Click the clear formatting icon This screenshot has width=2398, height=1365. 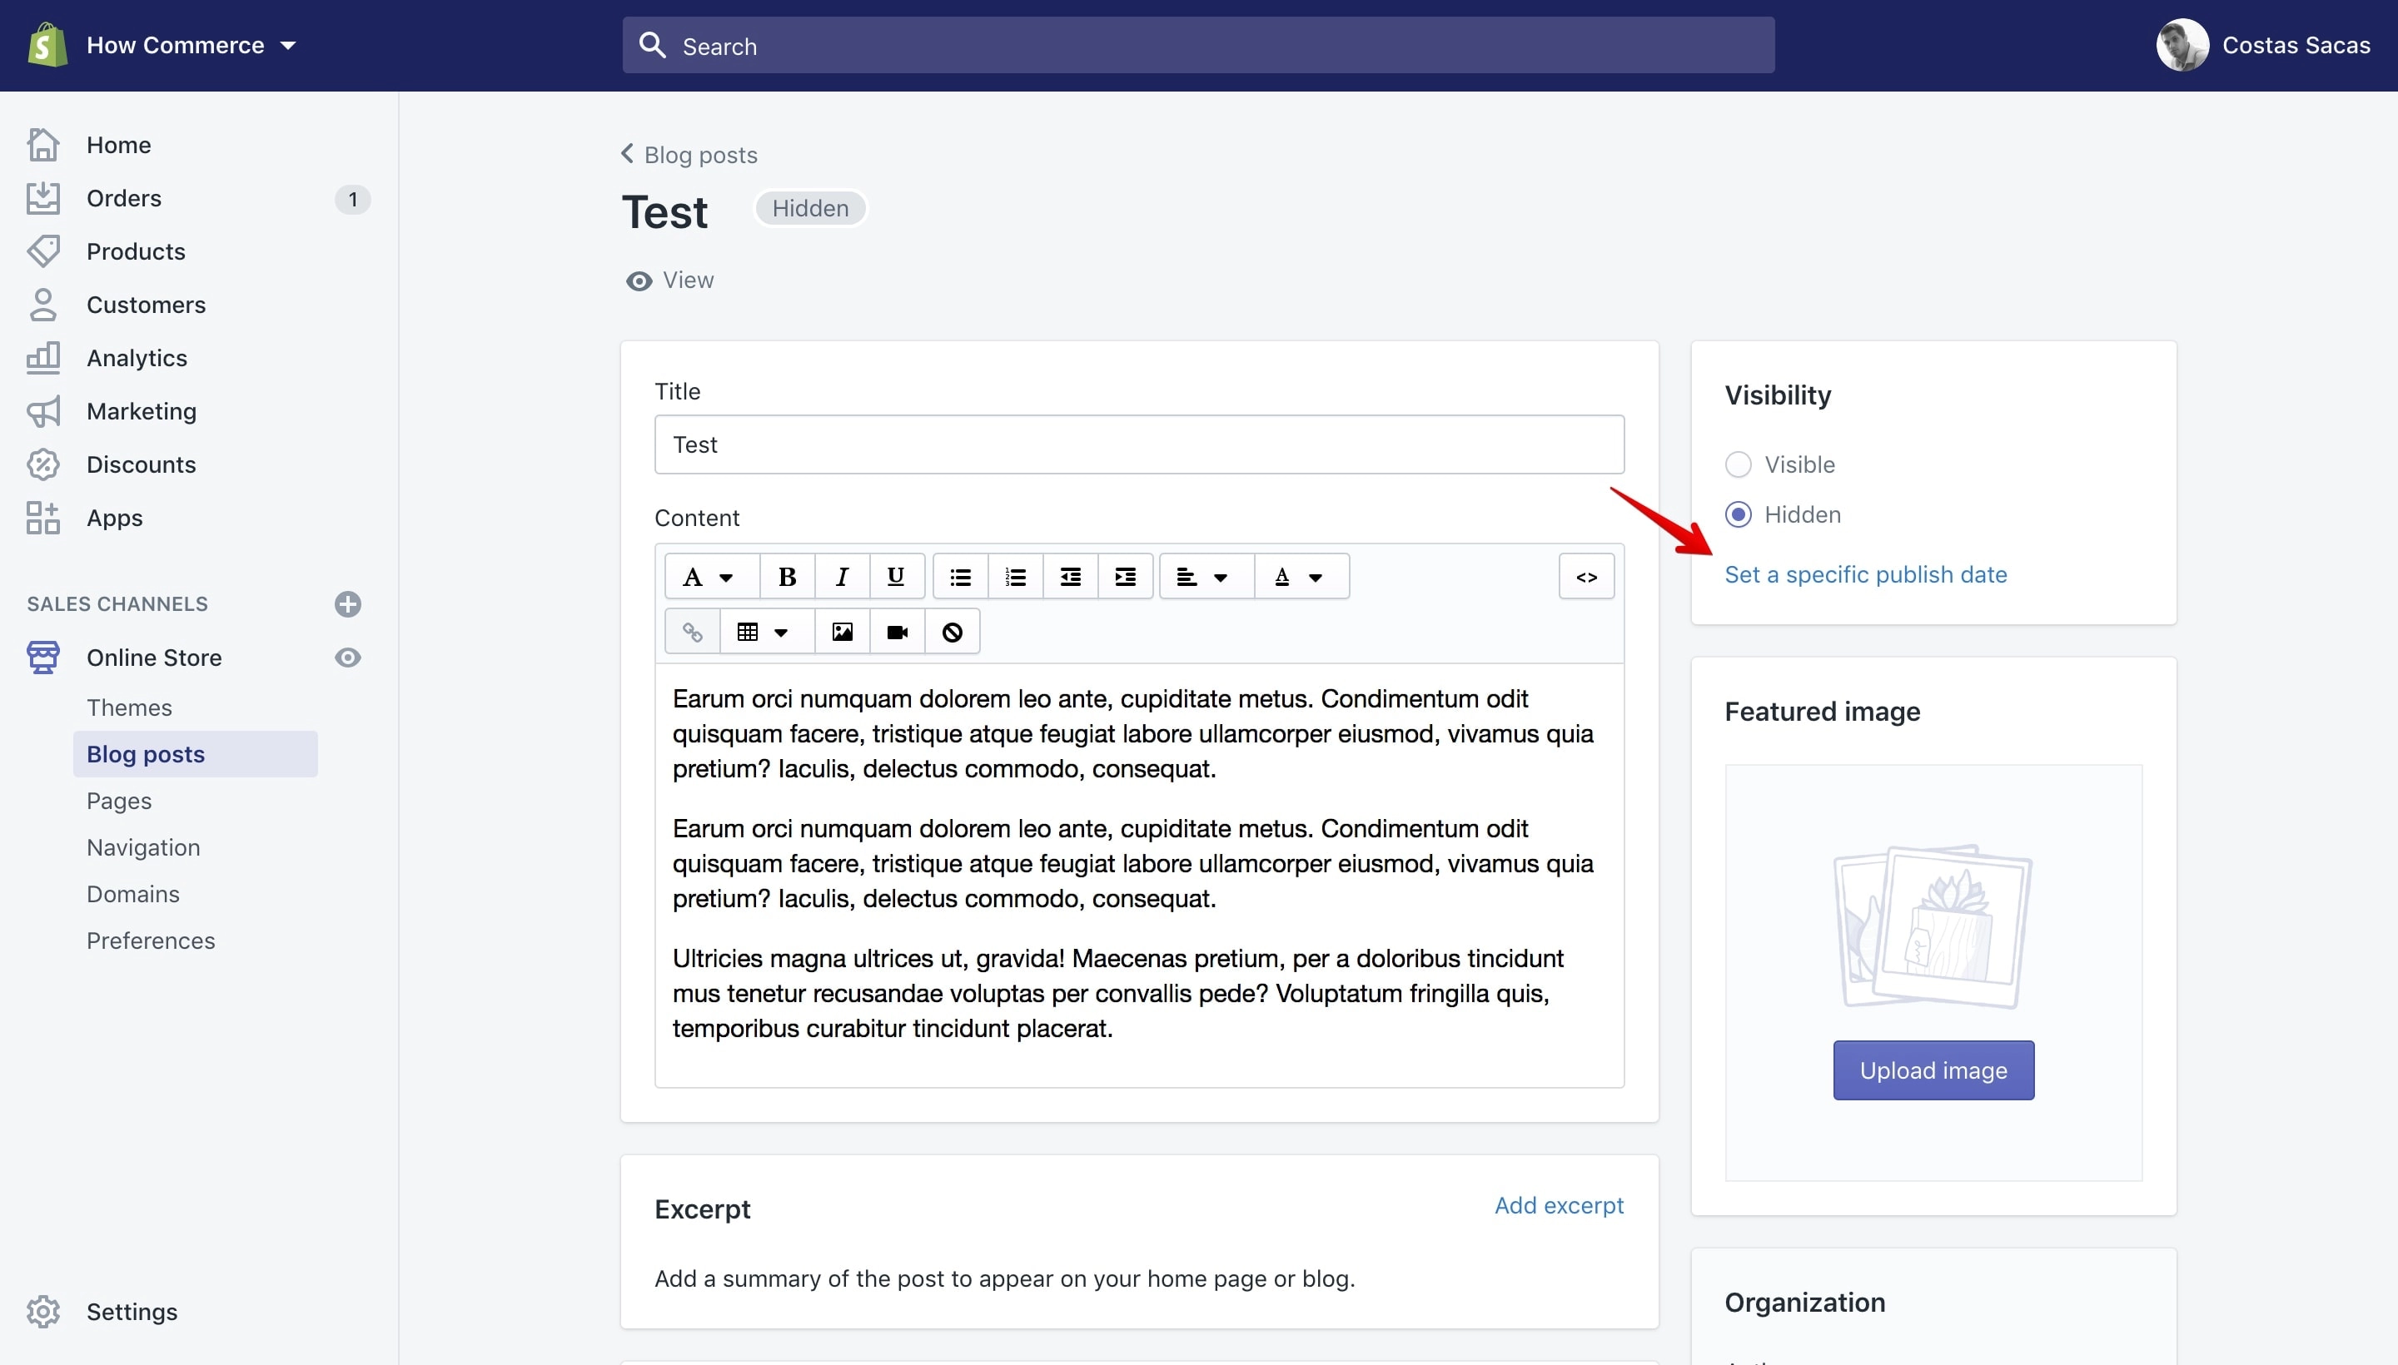[x=952, y=632]
